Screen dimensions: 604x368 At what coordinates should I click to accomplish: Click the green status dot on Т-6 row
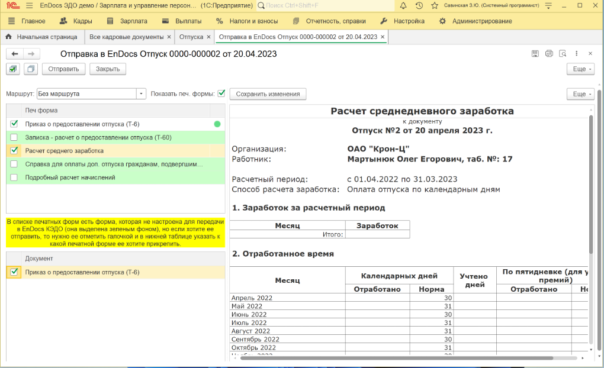217,124
